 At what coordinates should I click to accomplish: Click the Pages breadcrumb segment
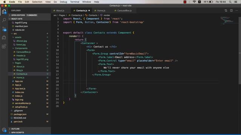pyautogui.click(x=62, y=15)
